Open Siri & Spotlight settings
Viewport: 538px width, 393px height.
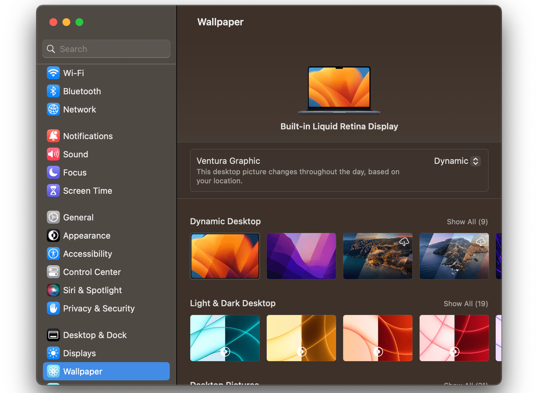tap(92, 290)
